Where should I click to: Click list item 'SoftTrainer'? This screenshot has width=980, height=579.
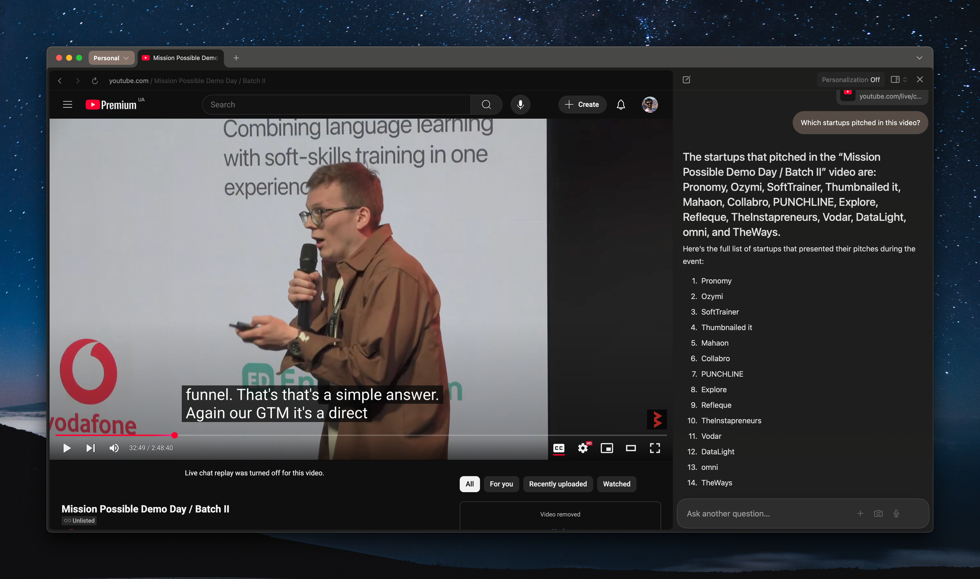(x=720, y=312)
